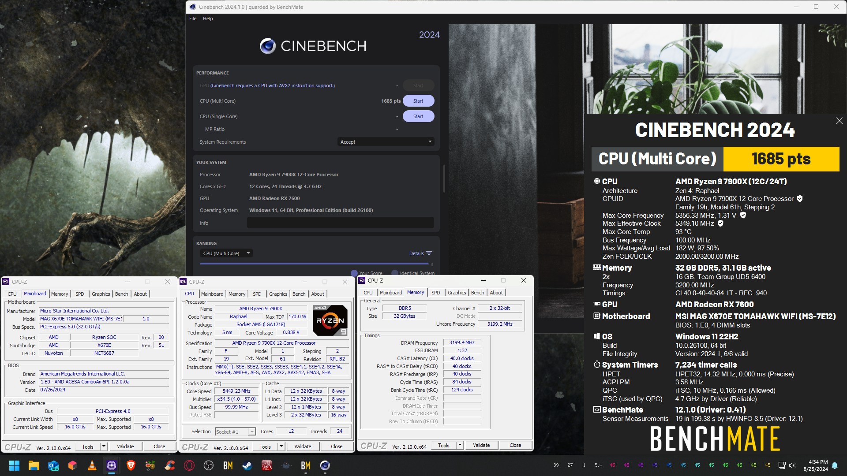Click the red app icon next to Steam
847x476 pixels.
[266, 465]
